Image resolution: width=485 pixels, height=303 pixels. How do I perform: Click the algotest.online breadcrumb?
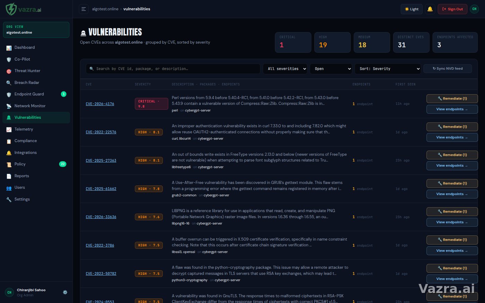coord(105,9)
